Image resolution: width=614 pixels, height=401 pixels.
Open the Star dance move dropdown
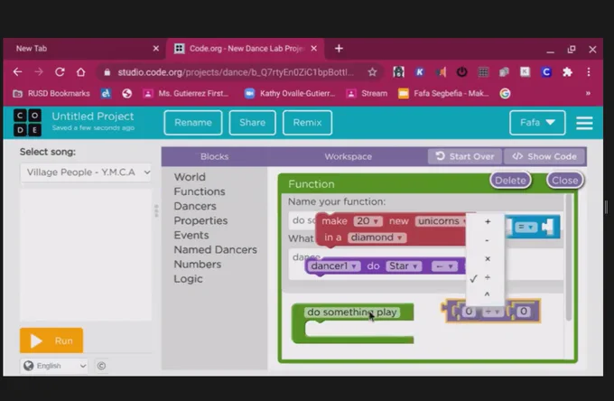point(404,266)
